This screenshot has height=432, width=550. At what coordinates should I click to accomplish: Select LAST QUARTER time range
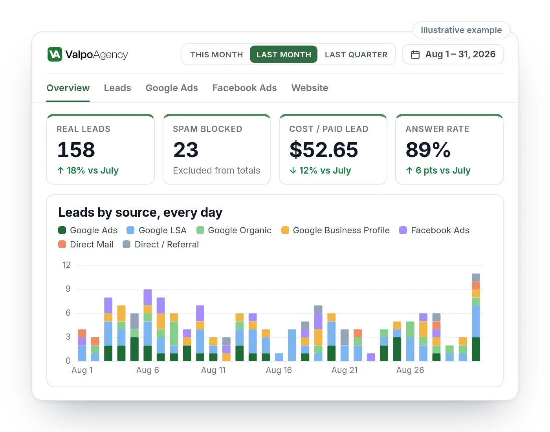(356, 55)
